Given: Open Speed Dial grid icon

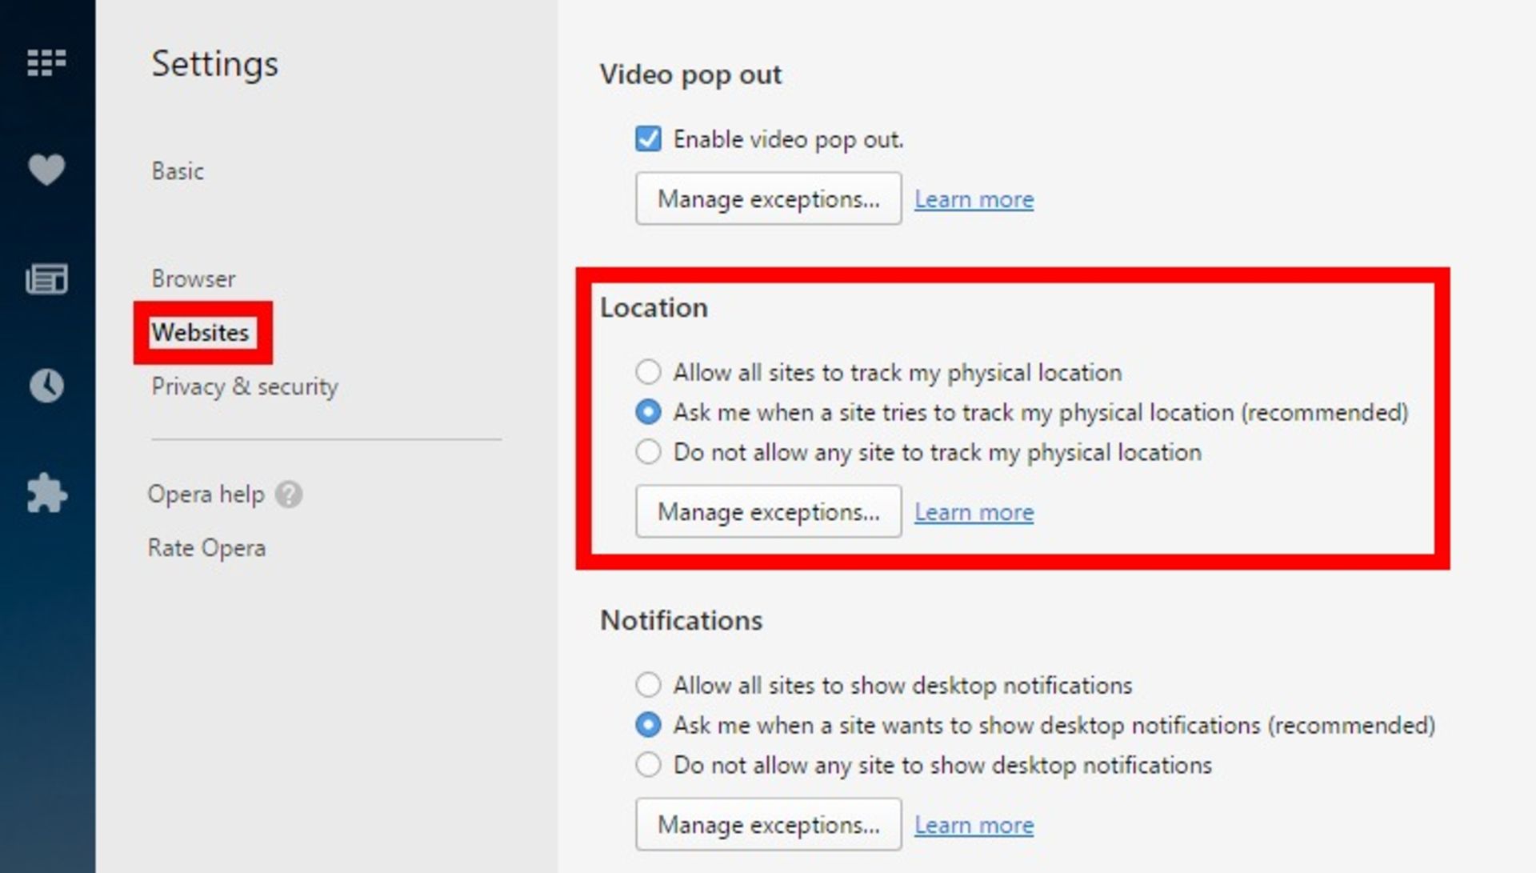Looking at the screenshot, I should coord(46,62).
